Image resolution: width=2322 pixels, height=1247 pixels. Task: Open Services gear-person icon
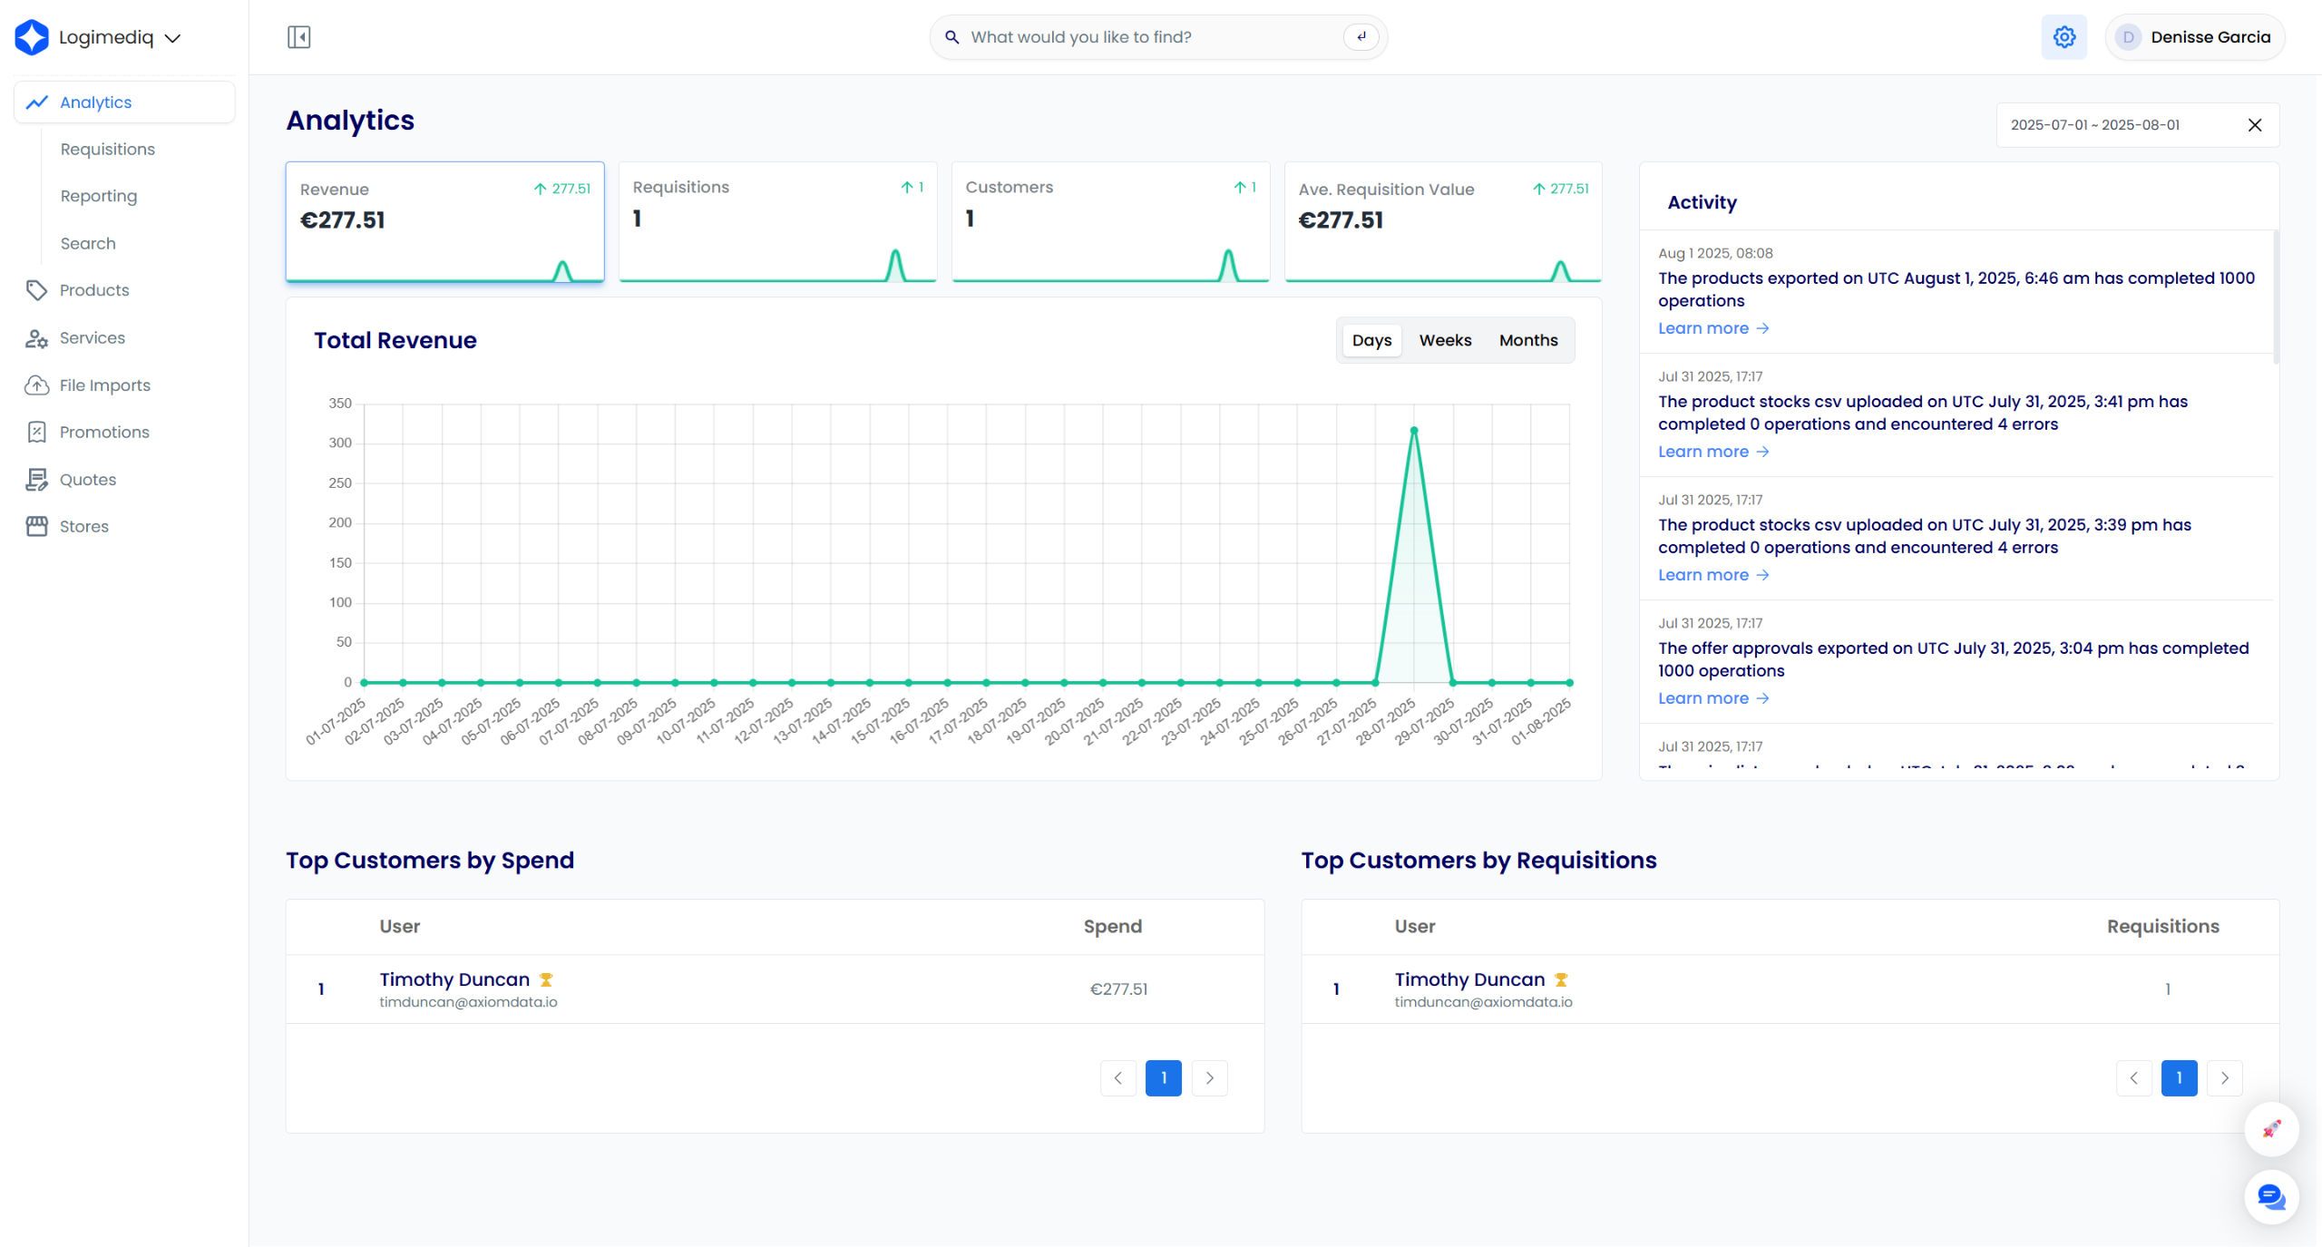(x=36, y=338)
